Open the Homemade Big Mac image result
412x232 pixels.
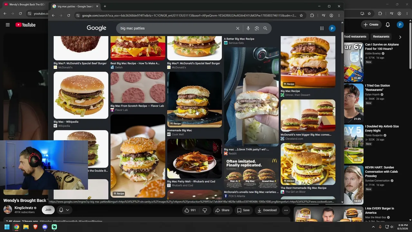pyautogui.click(x=194, y=100)
